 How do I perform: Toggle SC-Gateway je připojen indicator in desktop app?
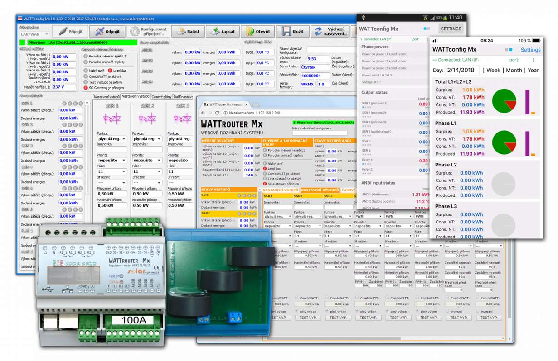[x=86, y=88]
